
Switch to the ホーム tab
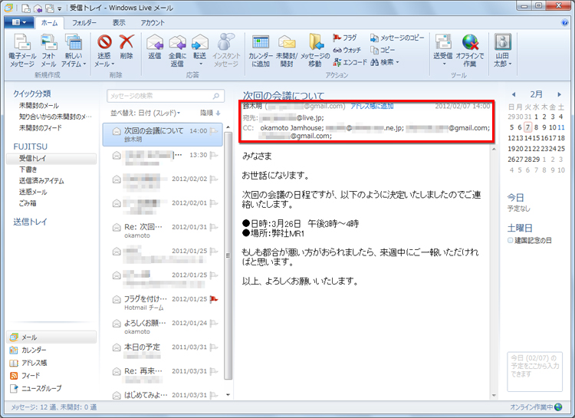coord(50,23)
